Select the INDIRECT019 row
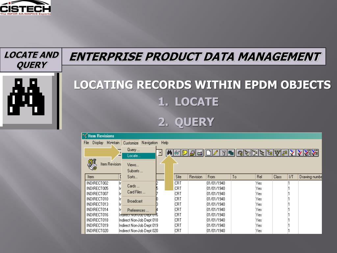 203,225
